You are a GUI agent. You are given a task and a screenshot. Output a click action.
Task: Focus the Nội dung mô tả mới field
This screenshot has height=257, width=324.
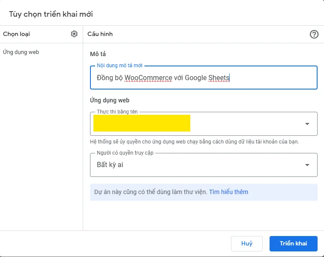[204, 78]
